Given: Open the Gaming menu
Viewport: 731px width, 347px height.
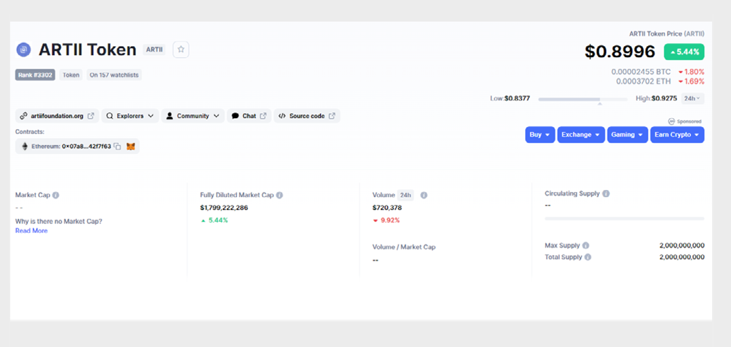Looking at the screenshot, I should 627,135.
